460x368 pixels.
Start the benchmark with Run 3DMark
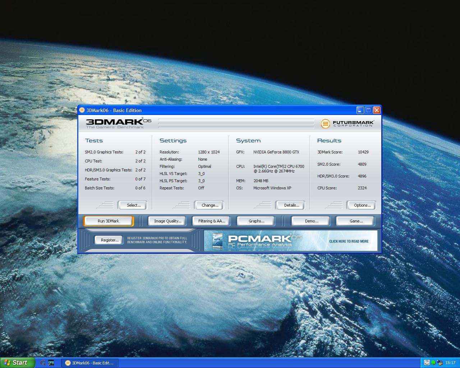click(x=109, y=221)
